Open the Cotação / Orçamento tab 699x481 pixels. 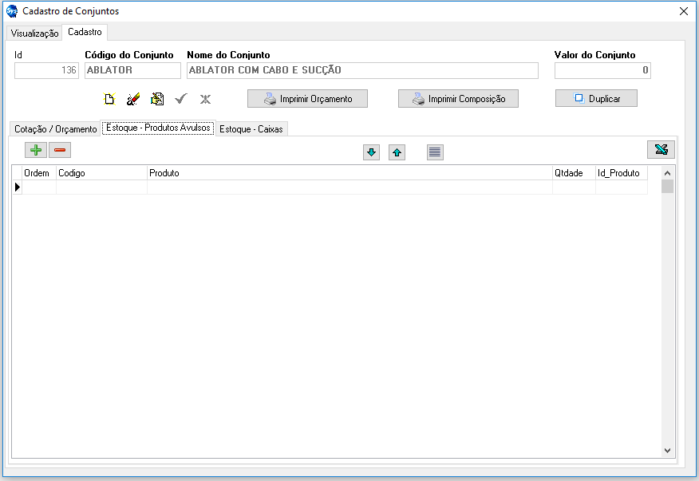56,129
